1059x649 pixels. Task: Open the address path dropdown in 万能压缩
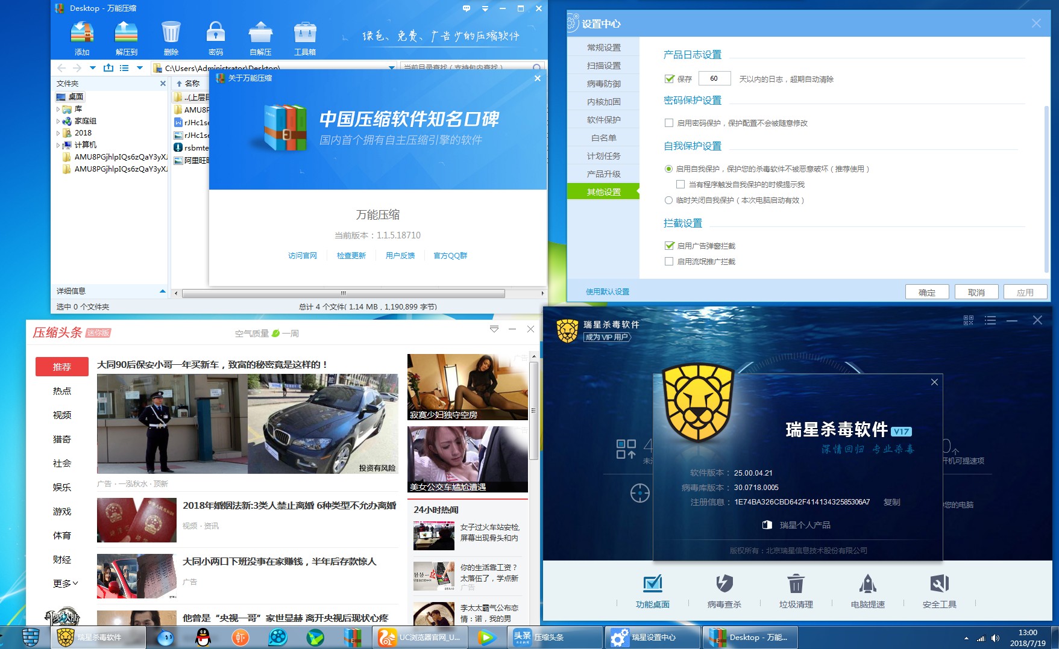[392, 68]
